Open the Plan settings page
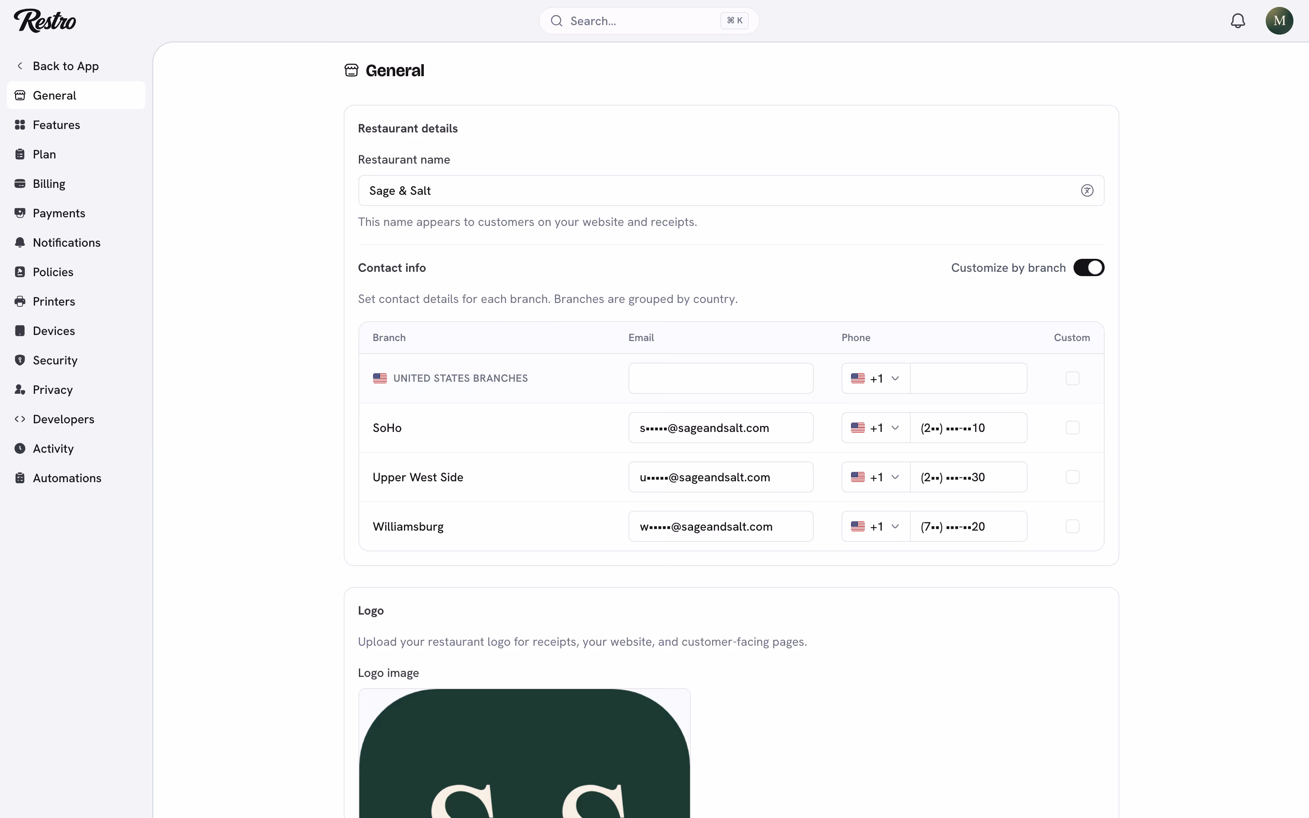This screenshot has height=818, width=1309. 76,154
